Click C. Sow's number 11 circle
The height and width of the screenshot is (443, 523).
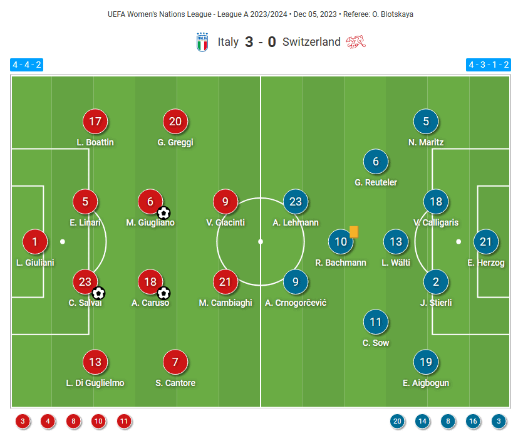(x=376, y=322)
